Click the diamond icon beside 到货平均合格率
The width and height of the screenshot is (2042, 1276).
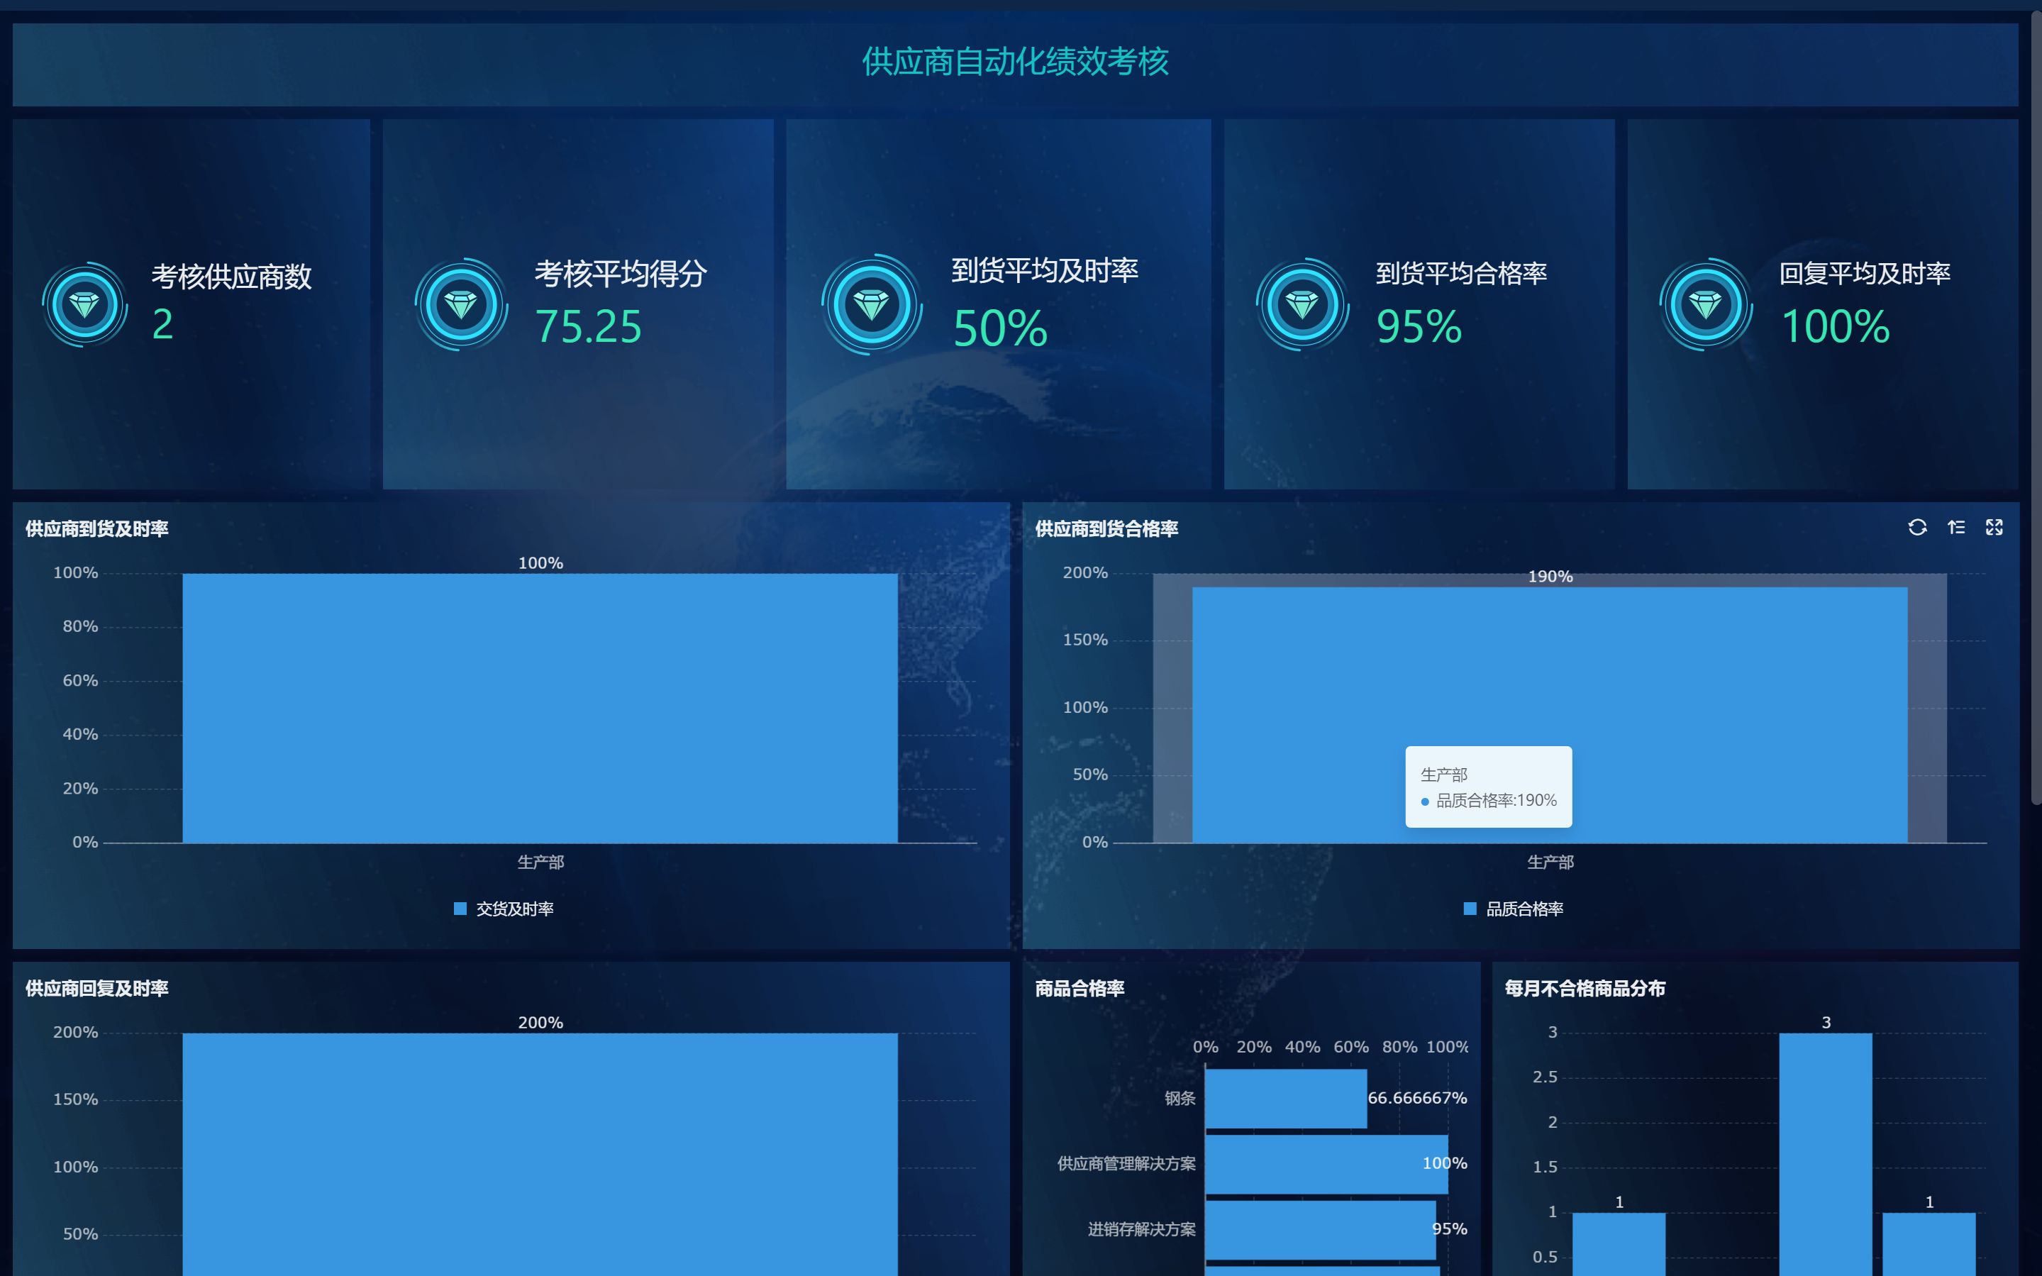point(1302,305)
